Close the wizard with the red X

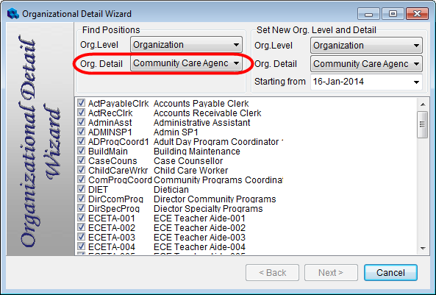point(417,14)
